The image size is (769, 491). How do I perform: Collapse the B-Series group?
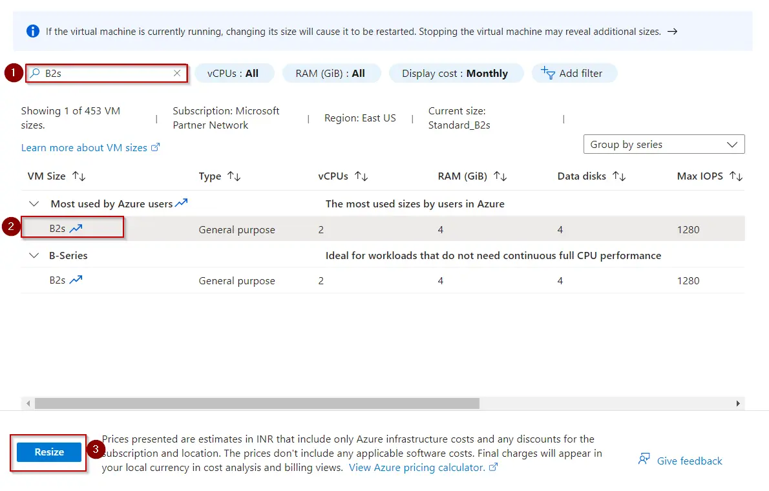(34, 256)
